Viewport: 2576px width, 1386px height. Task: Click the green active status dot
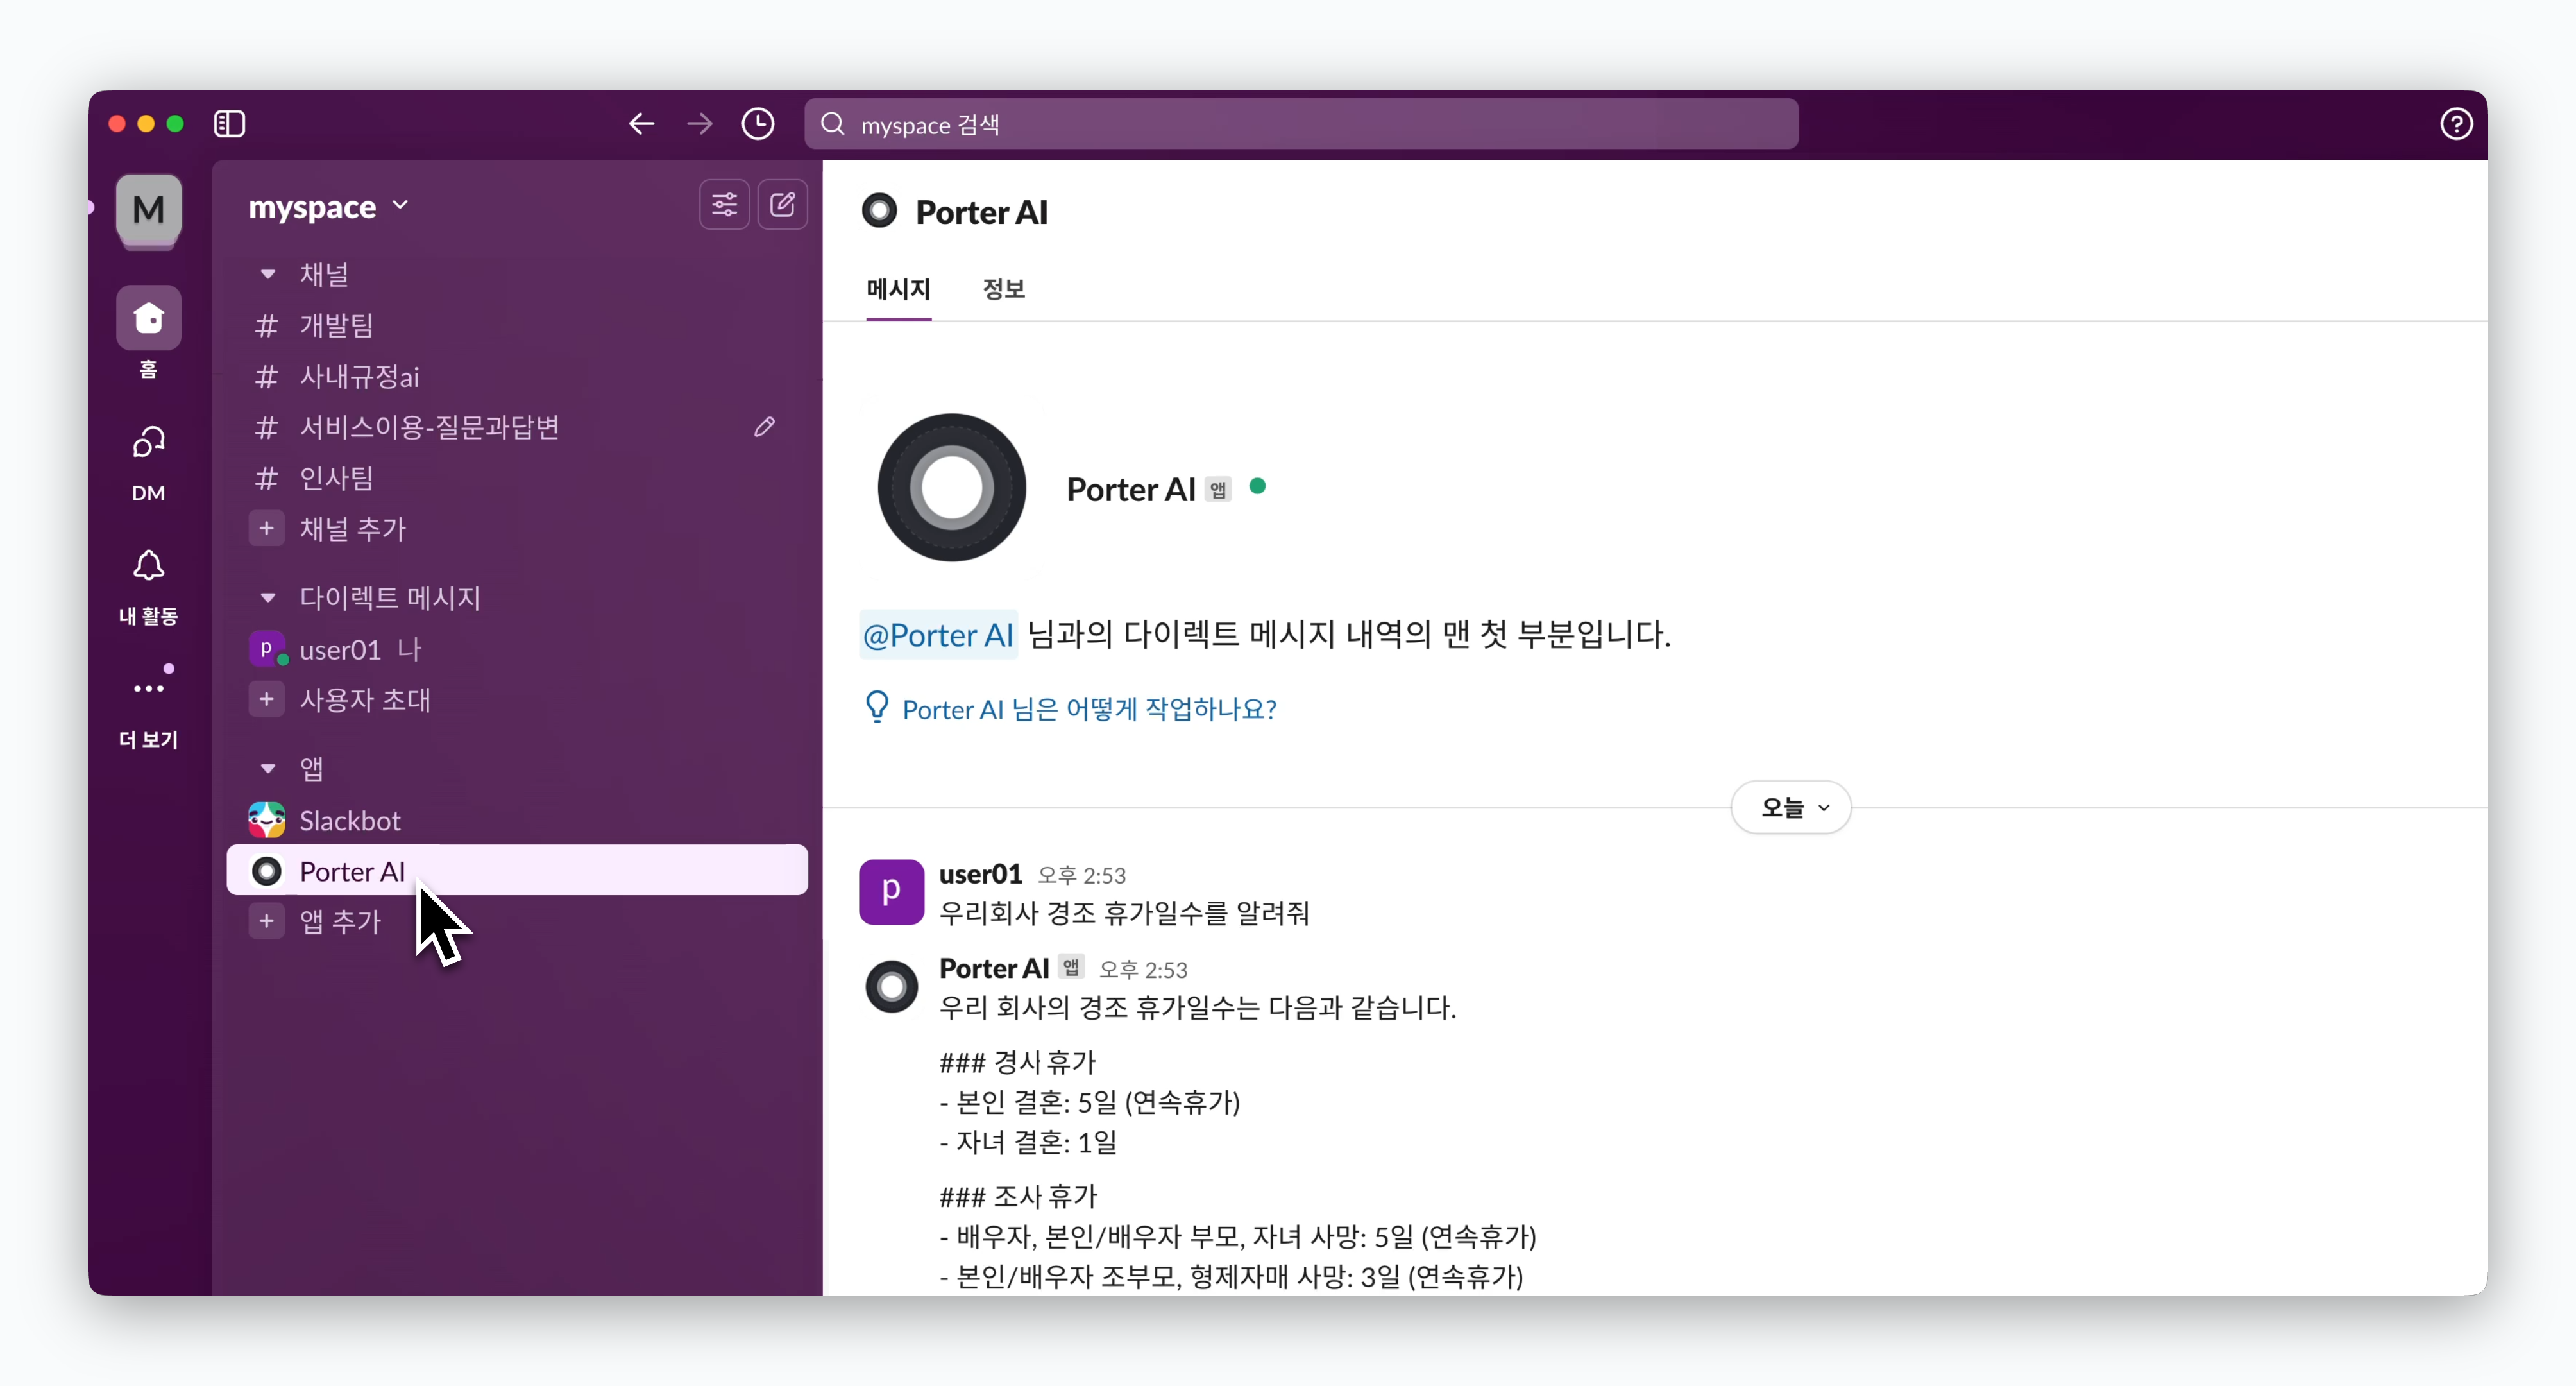pyautogui.click(x=1257, y=485)
